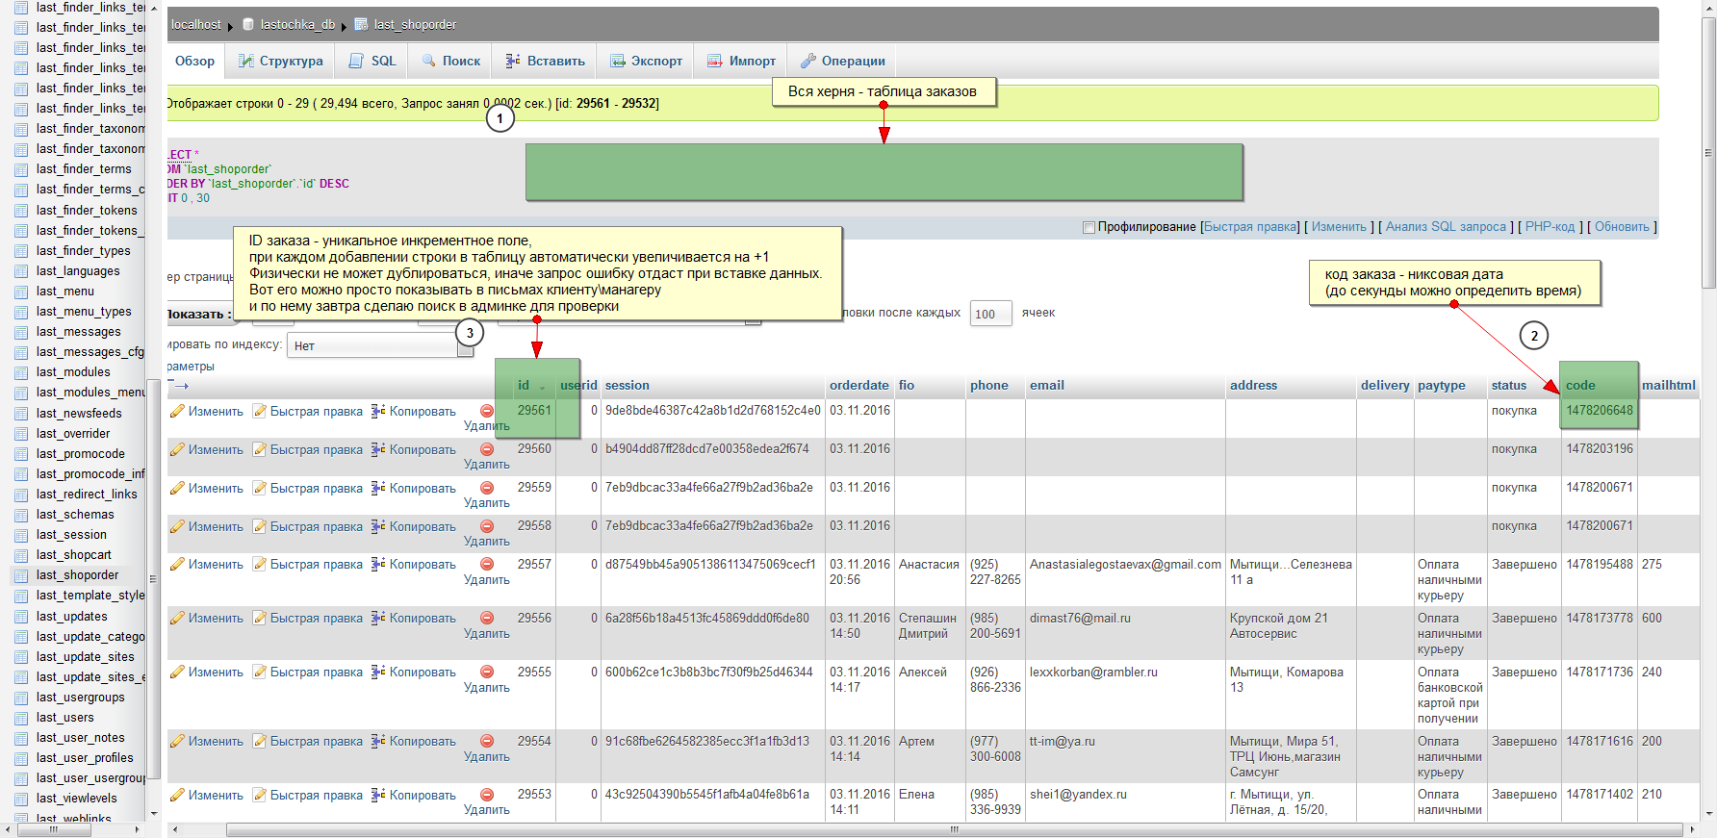1717x838 pixels.
Task: Click the Быстрая правка query link in brackets
Action: click(1251, 227)
